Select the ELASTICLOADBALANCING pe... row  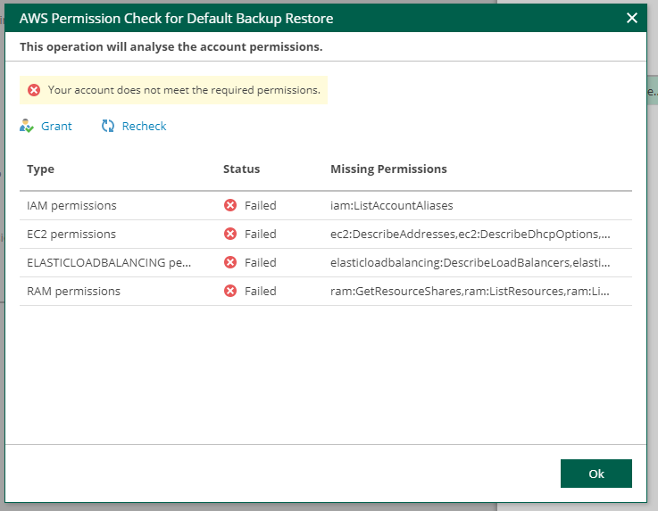(x=326, y=262)
